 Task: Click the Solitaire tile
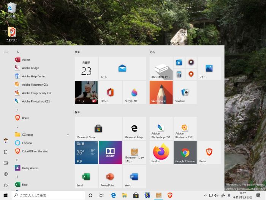185,92
